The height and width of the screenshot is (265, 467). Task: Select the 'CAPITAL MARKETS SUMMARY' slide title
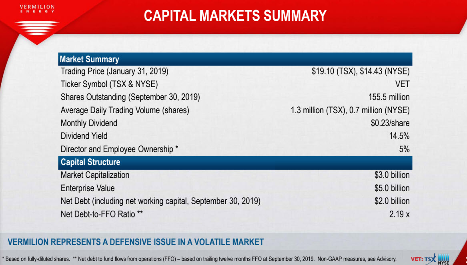[x=235, y=16]
